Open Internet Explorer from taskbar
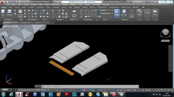The height and width of the screenshot is (97, 174). click(x=11, y=94)
